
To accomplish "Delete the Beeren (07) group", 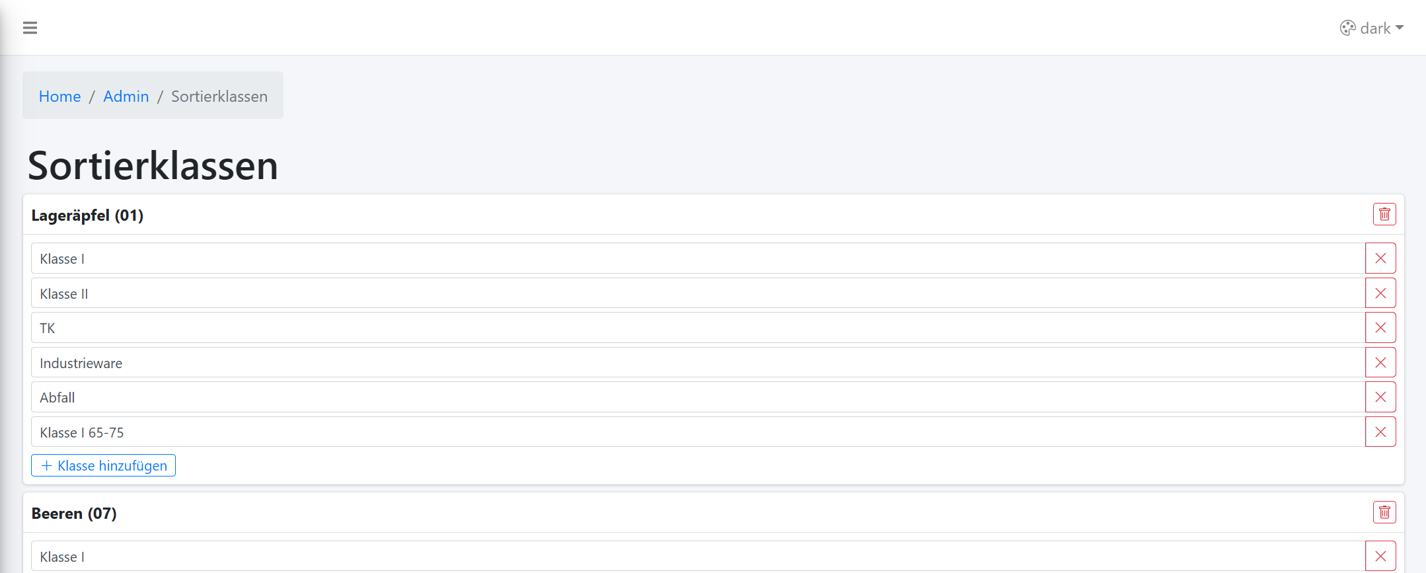I will [1384, 512].
